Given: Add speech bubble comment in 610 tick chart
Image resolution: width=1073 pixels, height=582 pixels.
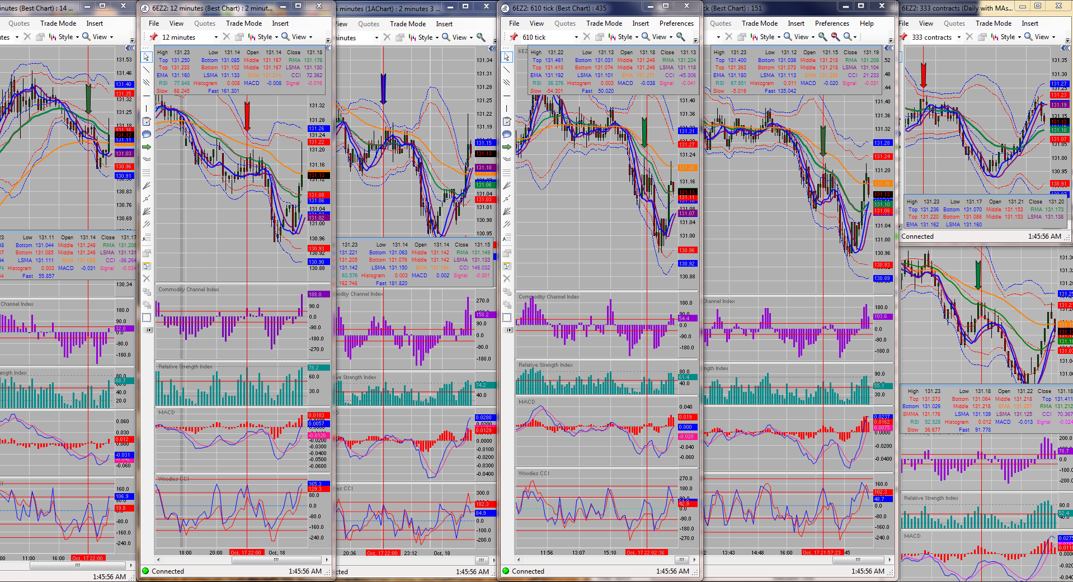Looking at the screenshot, I should (507, 134).
